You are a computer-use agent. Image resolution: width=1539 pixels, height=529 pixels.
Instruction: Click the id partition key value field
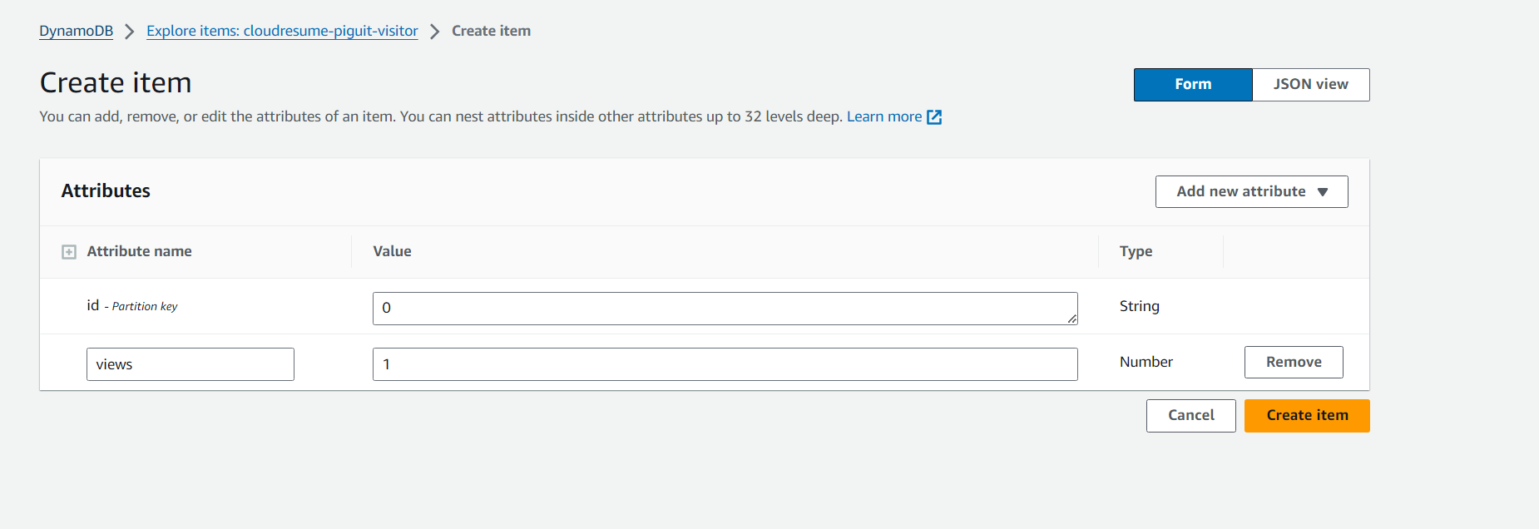(x=725, y=309)
